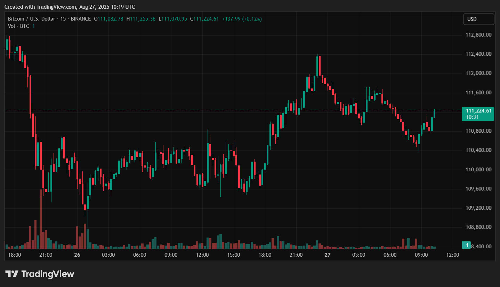Click the 111,600.00 price axis label
500x287 pixels.
click(x=478, y=93)
